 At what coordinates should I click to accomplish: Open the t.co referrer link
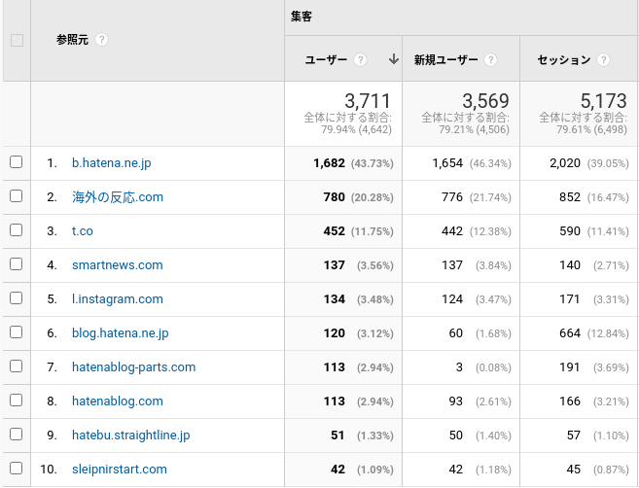(83, 231)
